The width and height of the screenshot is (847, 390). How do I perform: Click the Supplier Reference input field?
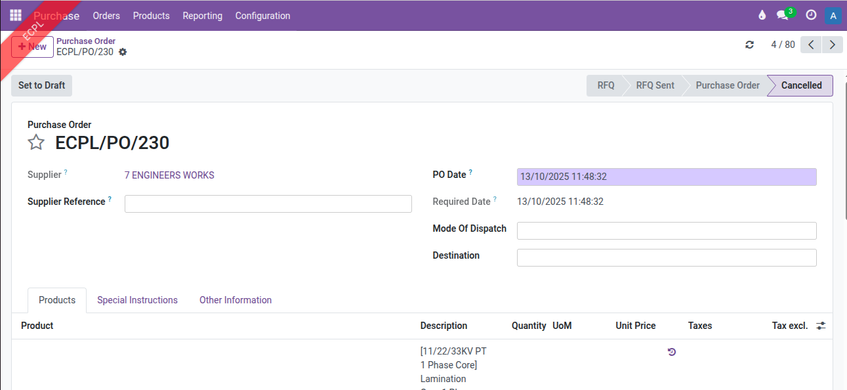coord(268,204)
